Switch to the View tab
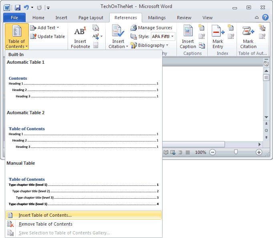 [207, 18]
